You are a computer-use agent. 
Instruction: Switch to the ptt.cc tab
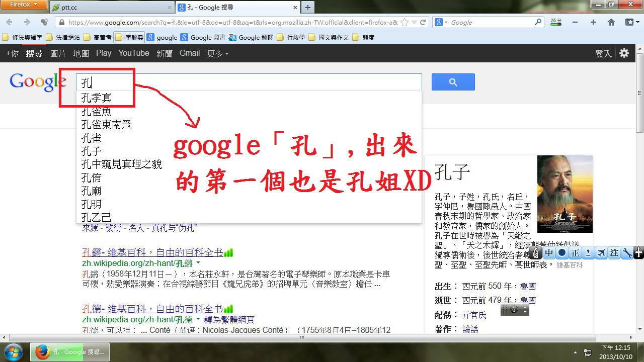[111, 8]
